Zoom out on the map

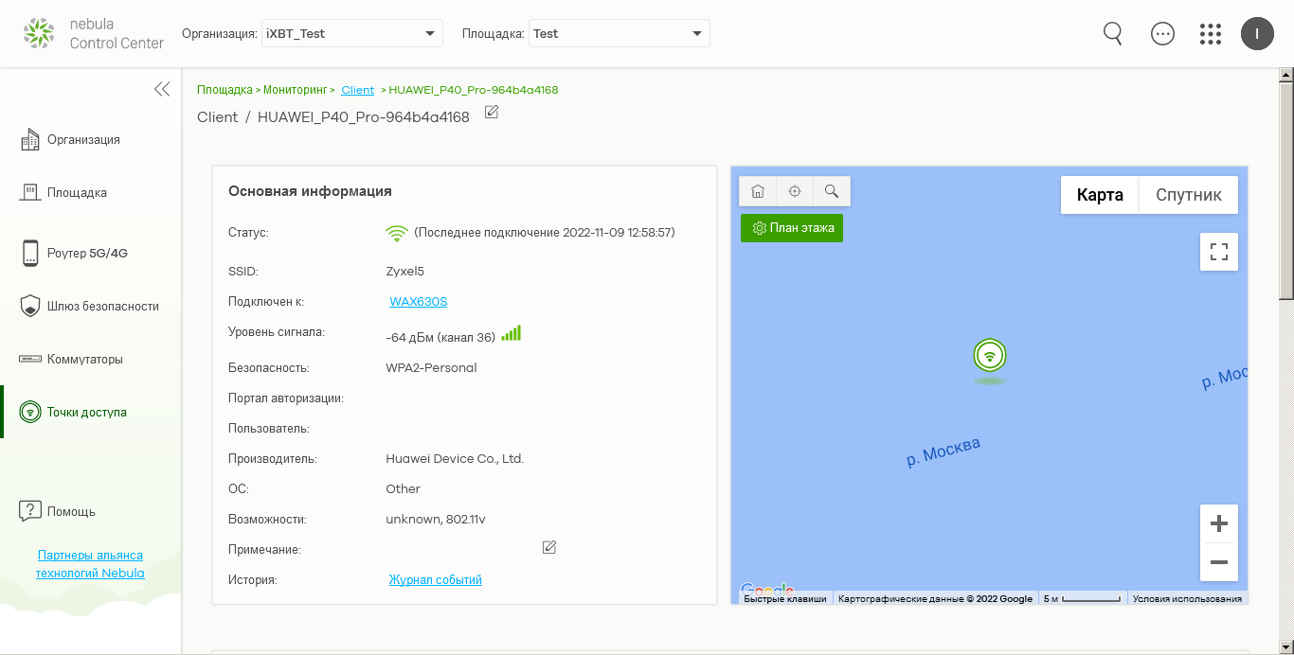pos(1219,562)
